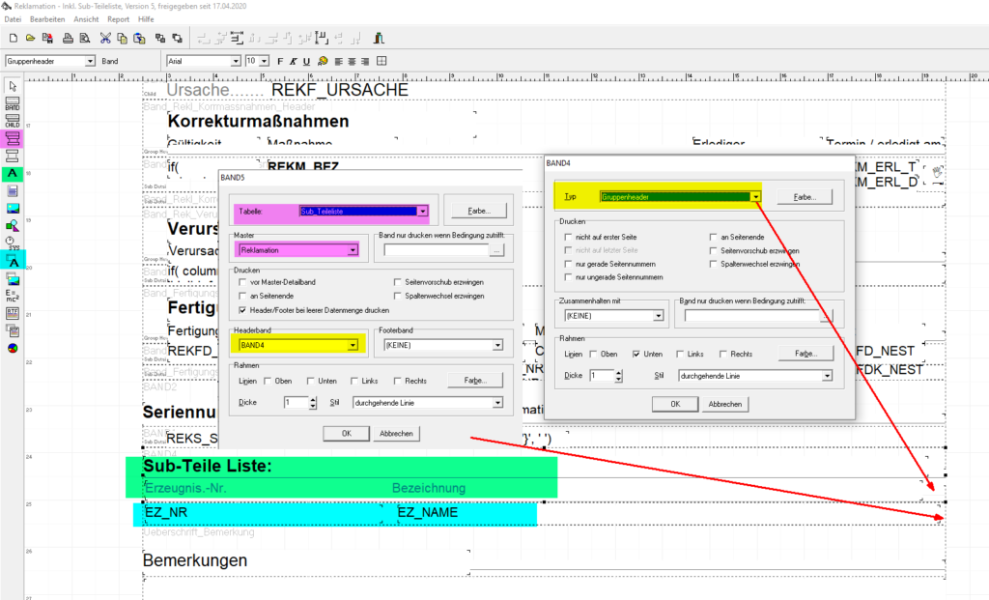This screenshot has height=600, width=989.
Task: Align text right in format toolbar
Action: 365,61
